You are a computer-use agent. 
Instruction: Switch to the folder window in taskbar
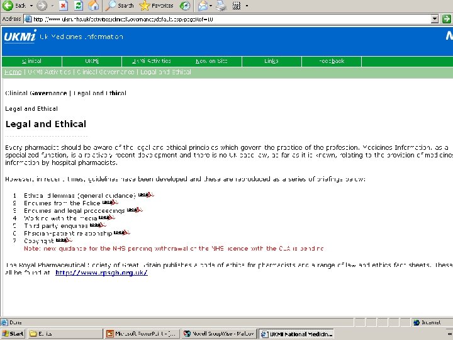tap(65, 334)
